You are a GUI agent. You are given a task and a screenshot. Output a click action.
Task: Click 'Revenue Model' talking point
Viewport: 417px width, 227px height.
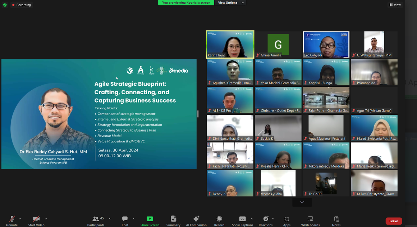click(x=109, y=136)
